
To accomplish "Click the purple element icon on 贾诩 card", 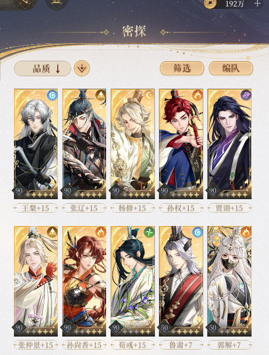I will (246, 95).
